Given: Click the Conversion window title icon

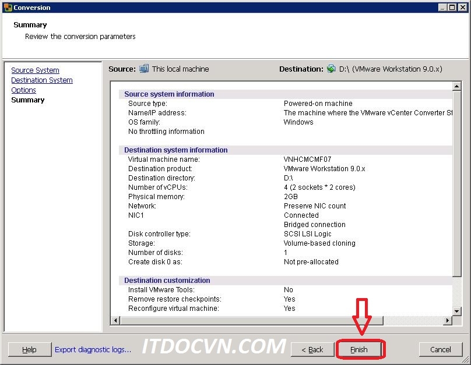Looking at the screenshot, I should (x=7, y=8).
